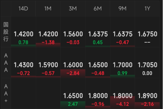Click the 1Y tenor header
The width and height of the screenshot is (163, 109).
coord(147,8)
